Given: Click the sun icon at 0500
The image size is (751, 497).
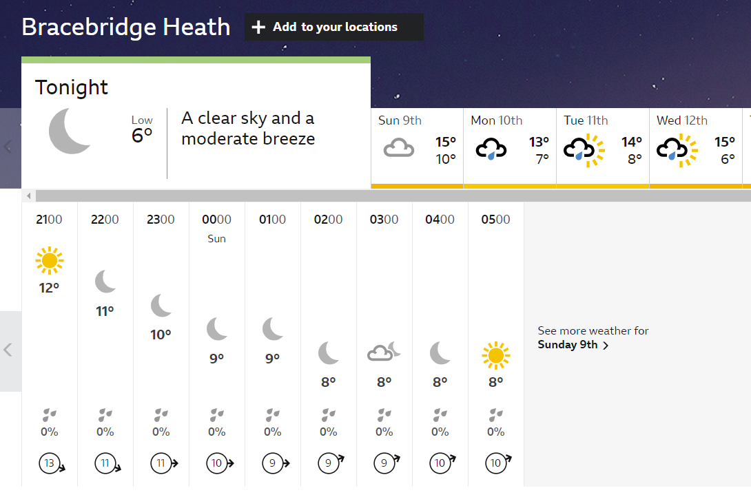Looking at the screenshot, I should [495, 355].
